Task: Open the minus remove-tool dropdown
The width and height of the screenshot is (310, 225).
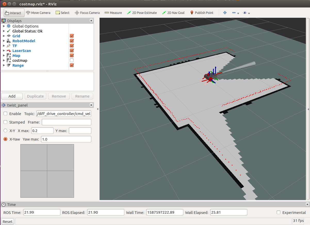Action: (235, 13)
